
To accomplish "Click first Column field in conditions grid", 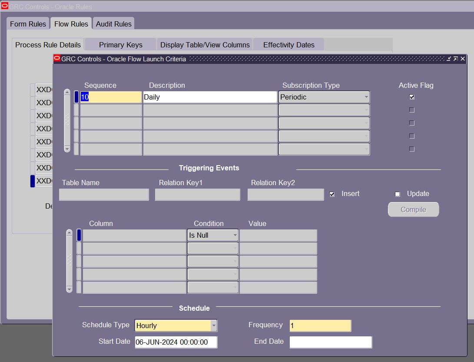I will [135, 235].
